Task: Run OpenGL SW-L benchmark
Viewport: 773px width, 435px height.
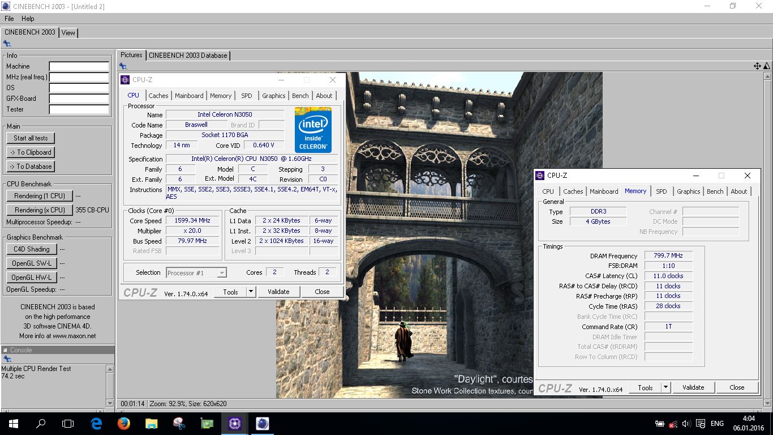Action: (x=31, y=263)
